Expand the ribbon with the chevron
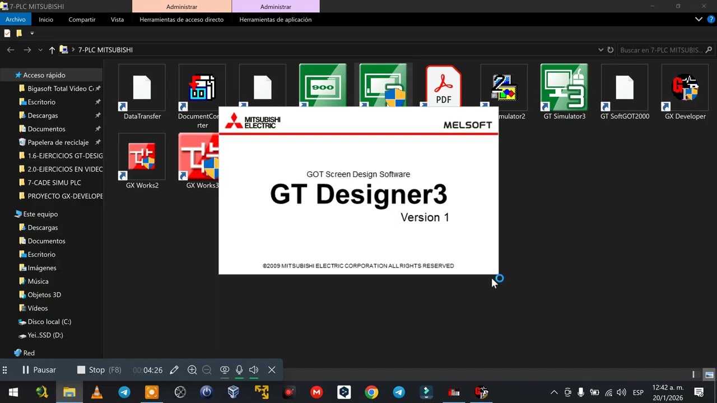This screenshot has width=717, height=403. pos(699,20)
